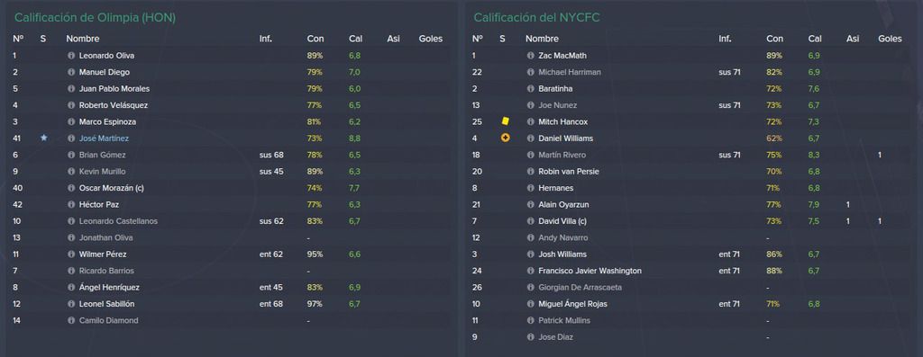Screen dimensions: 923x357
Task: Click the info icon beside Zac MacMath
Action: tap(530, 56)
